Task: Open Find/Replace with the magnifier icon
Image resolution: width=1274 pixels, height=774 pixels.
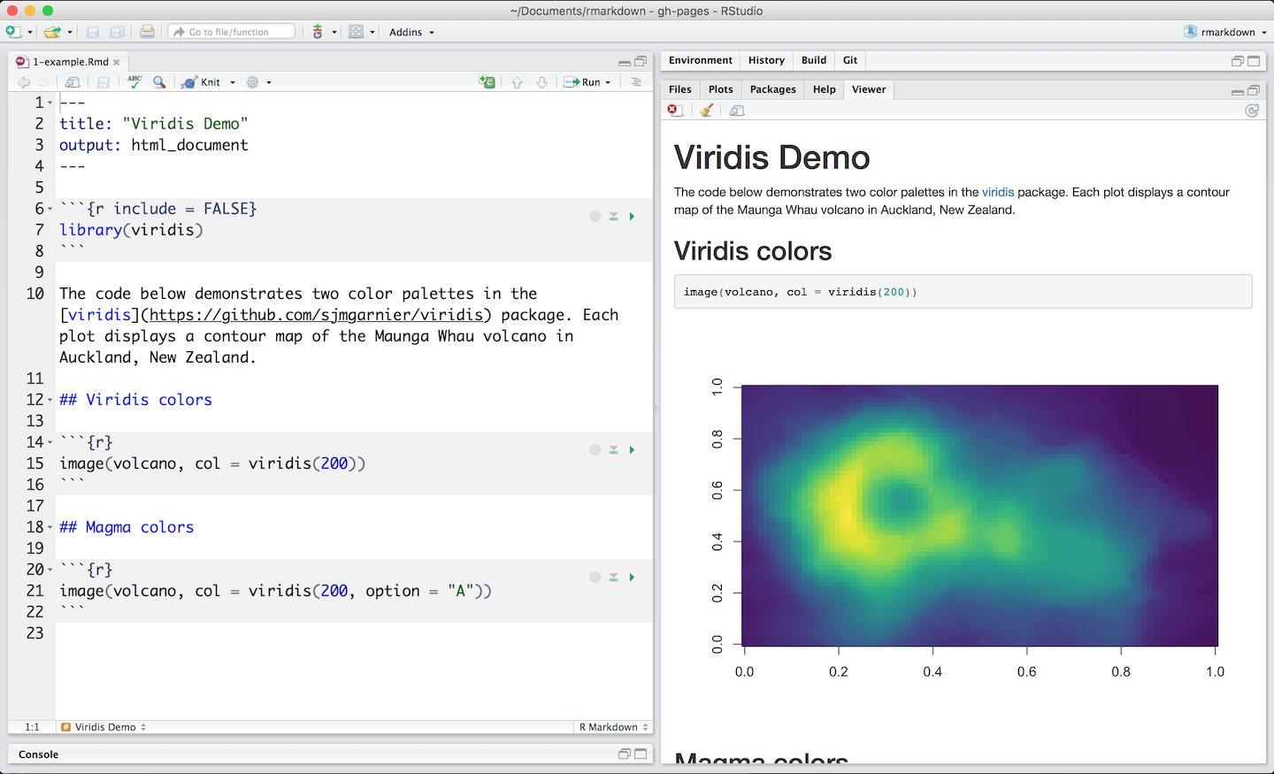Action: (x=159, y=82)
